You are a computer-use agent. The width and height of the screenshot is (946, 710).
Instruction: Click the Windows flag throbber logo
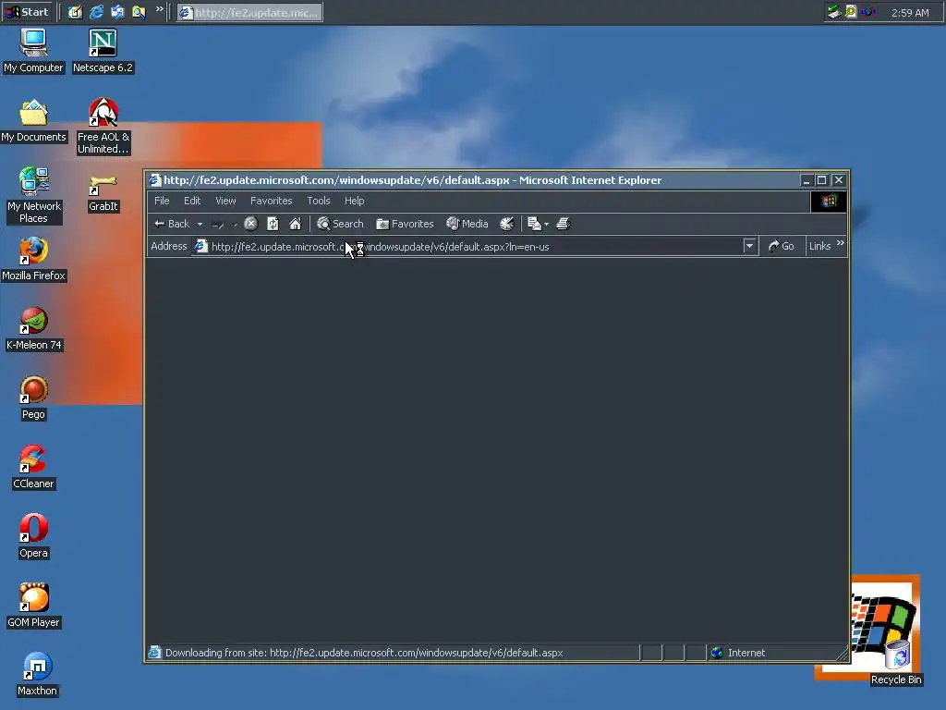(x=829, y=201)
